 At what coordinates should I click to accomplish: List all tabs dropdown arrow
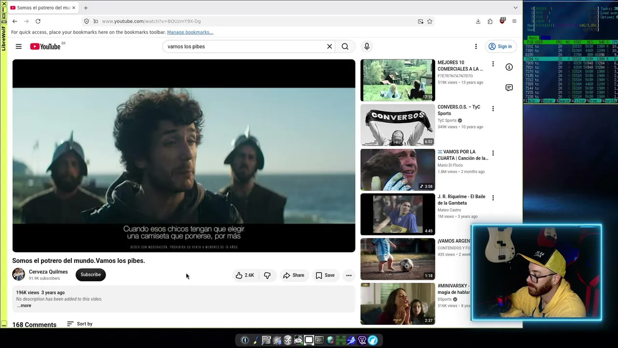point(515,8)
